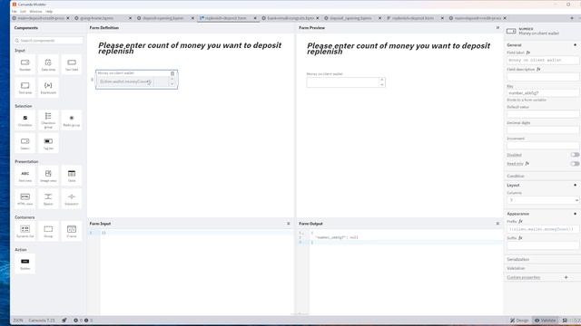Increase preview number field with up stepper
Screen dimensions: 581x326
[x=381, y=80]
